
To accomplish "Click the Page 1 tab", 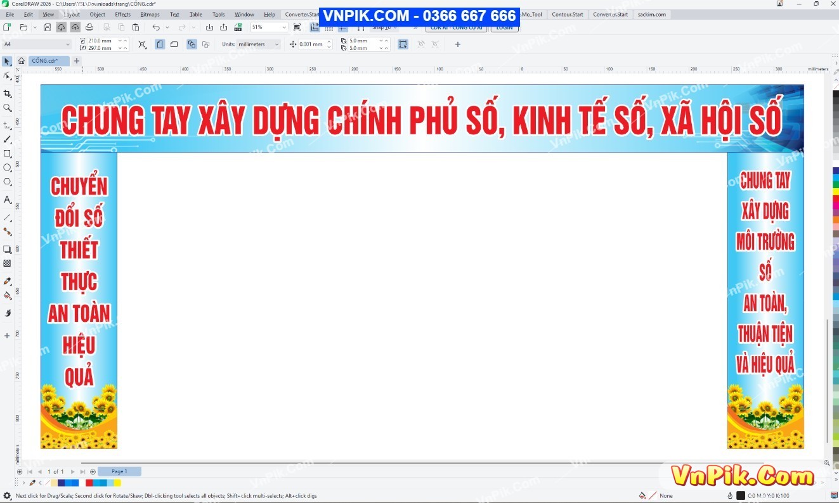I will tap(119, 471).
